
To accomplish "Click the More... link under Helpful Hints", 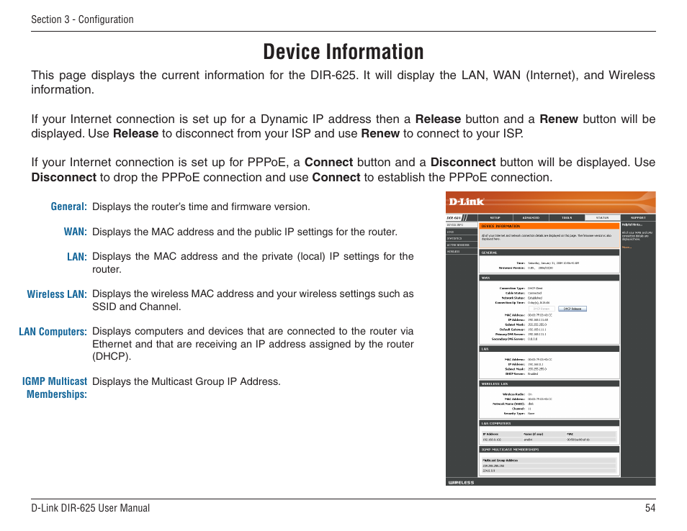I will coord(627,248).
